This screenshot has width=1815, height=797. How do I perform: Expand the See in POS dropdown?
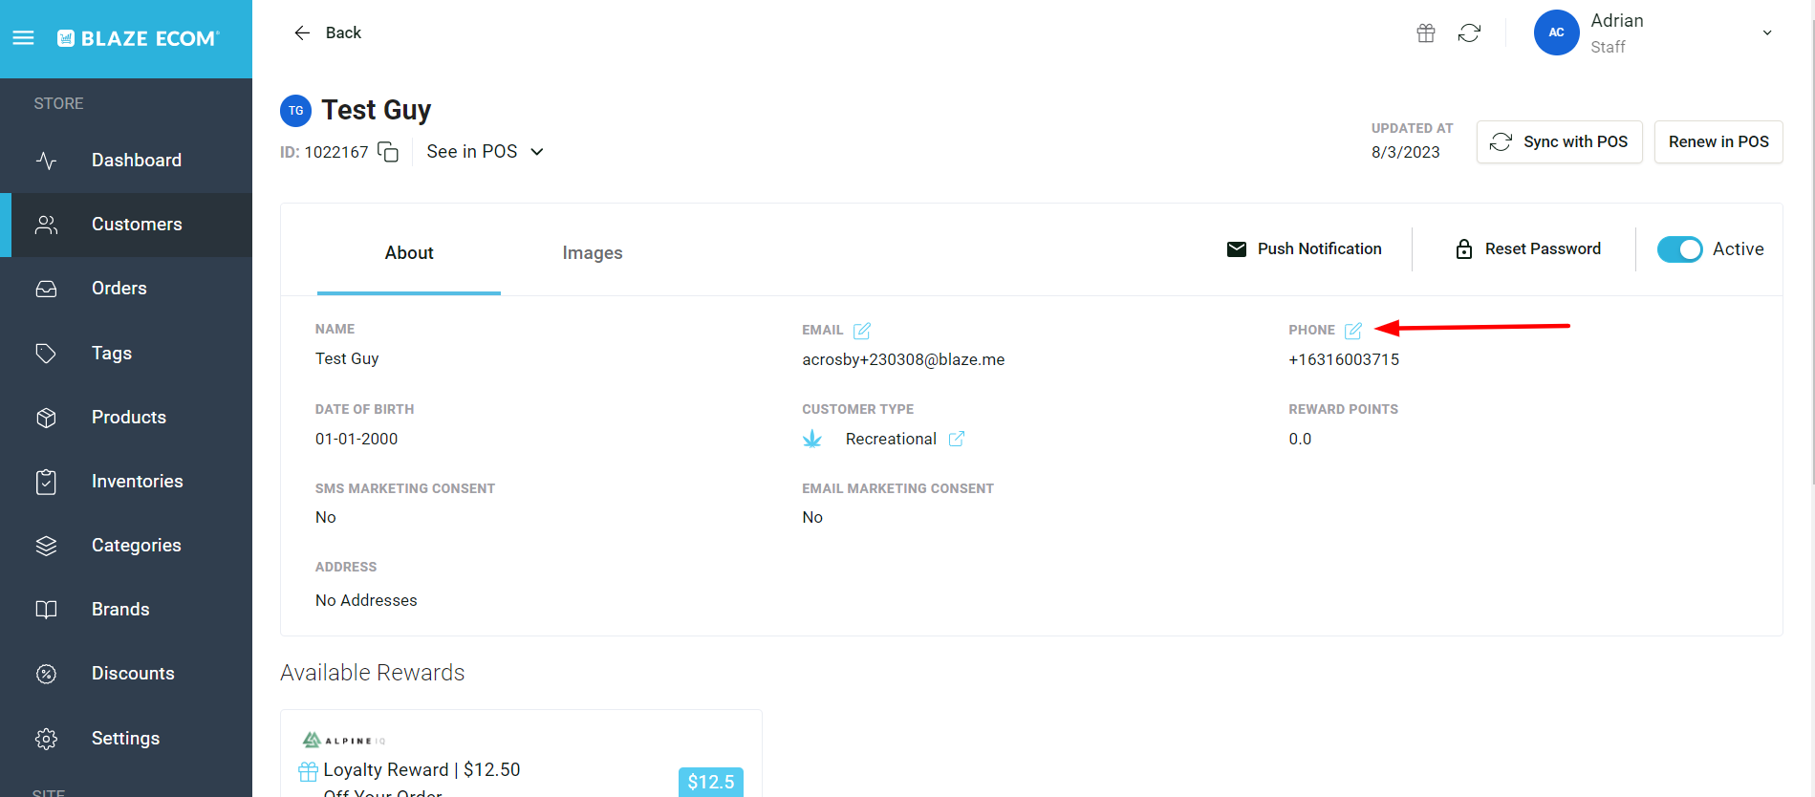[x=485, y=152]
